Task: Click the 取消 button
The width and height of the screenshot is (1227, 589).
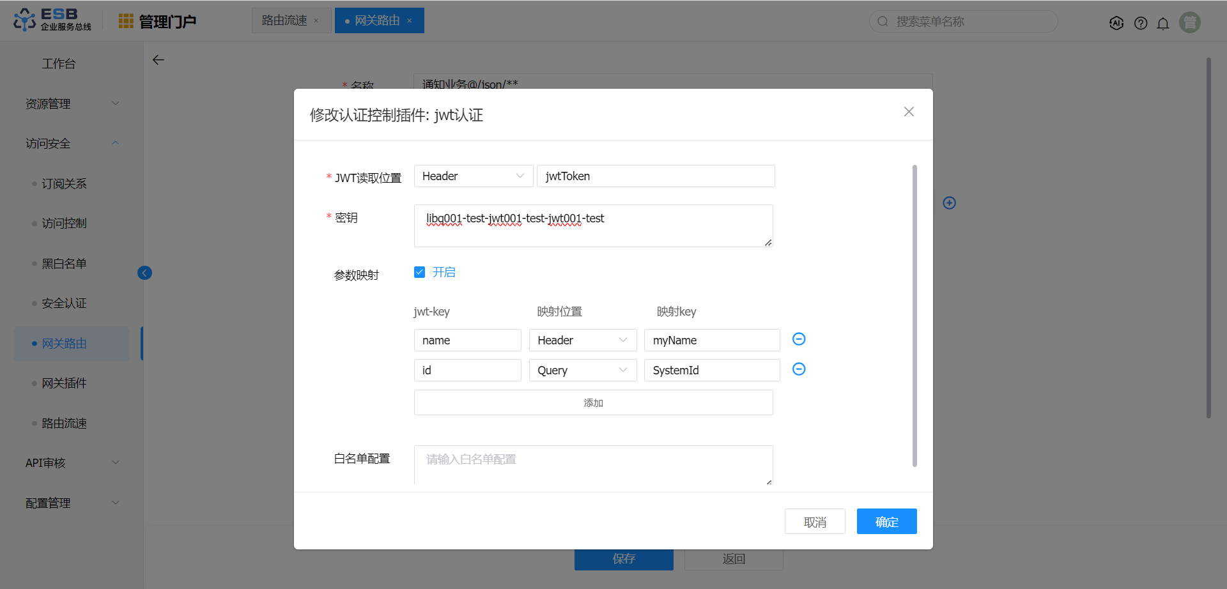Action: [815, 522]
